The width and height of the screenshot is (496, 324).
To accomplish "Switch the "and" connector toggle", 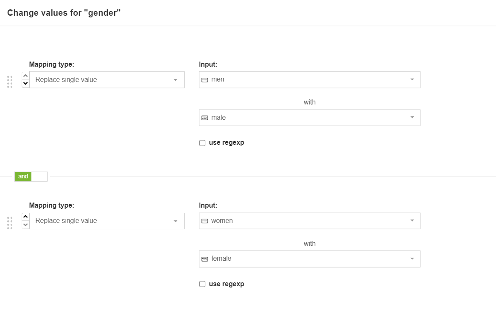I will tap(39, 176).
